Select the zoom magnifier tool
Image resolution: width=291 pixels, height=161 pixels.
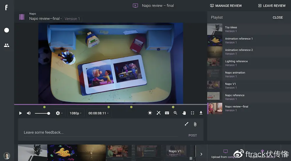pyautogui.click(x=175, y=113)
